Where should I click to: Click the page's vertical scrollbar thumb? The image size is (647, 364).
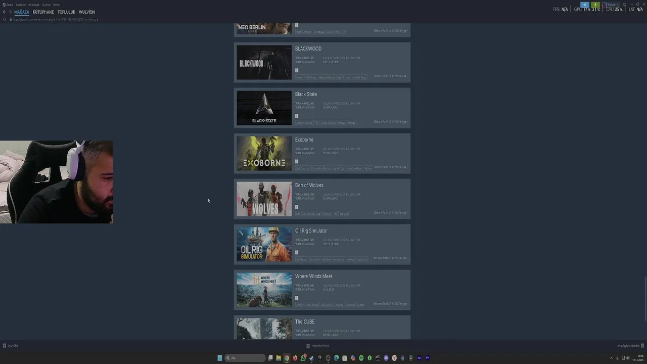point(645,299)
